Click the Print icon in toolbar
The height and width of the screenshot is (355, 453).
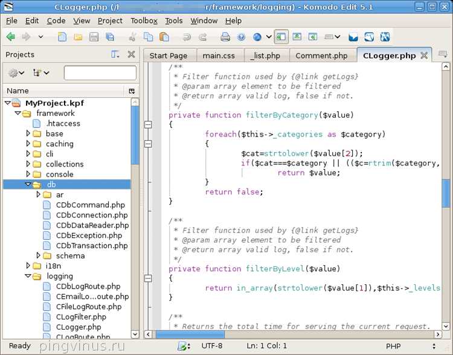pyautogui.click(x=225, y=37)
